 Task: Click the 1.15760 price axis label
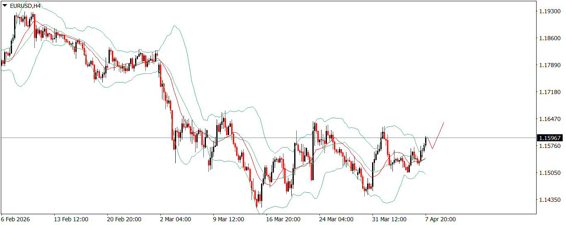point(549,146)
